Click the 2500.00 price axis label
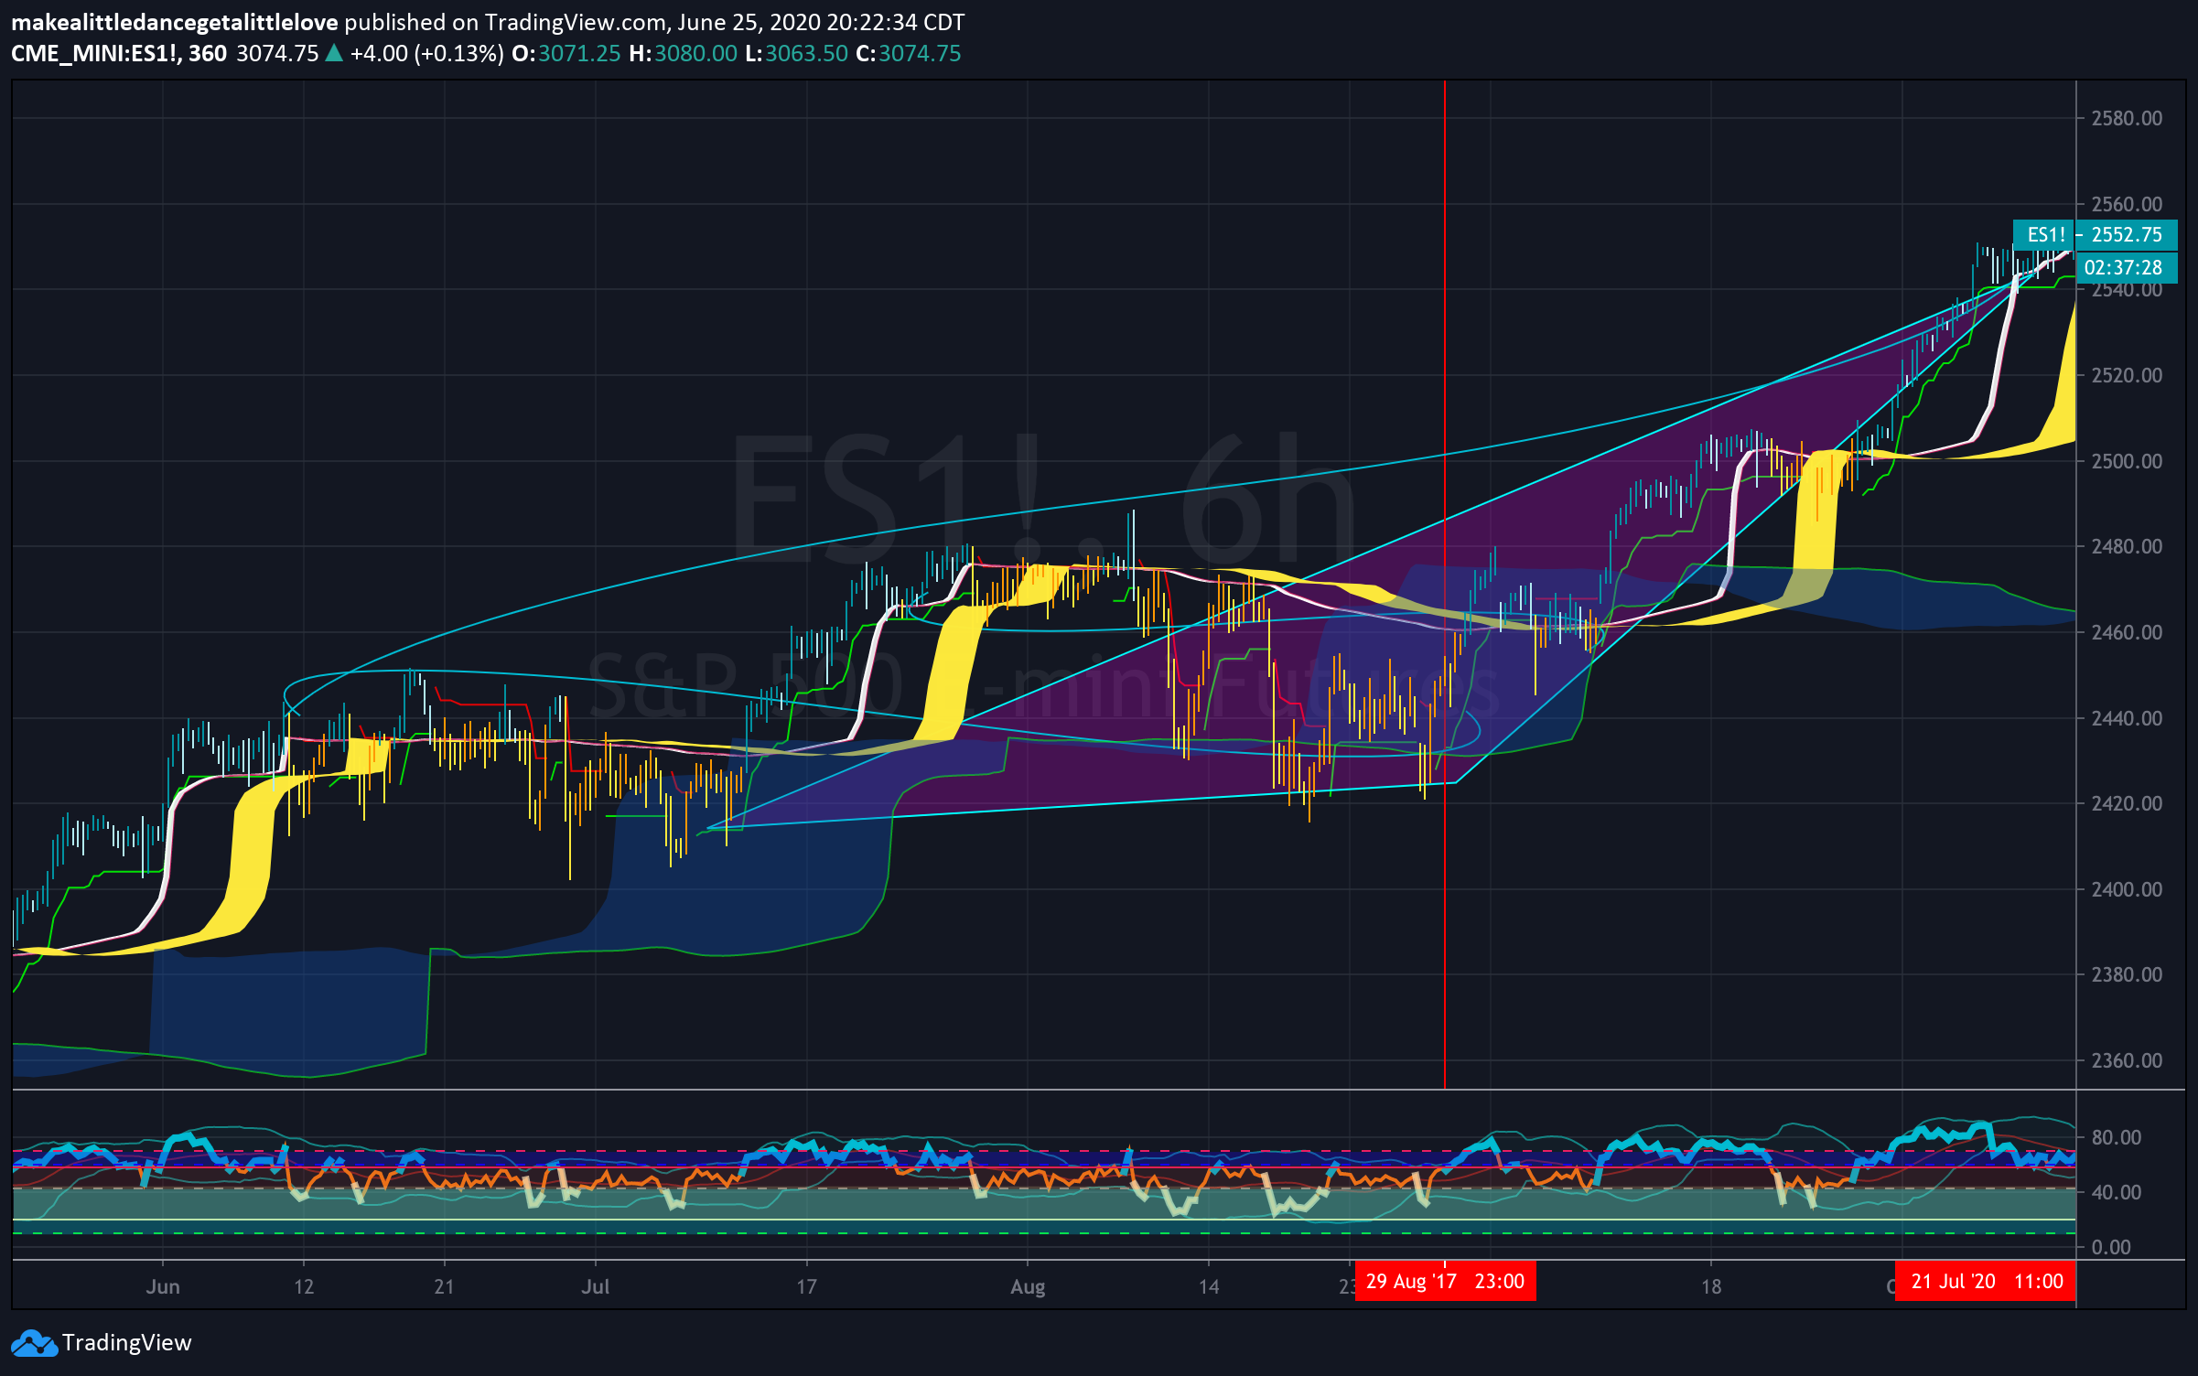The image size is (2198, 1376). point(2127,461)
